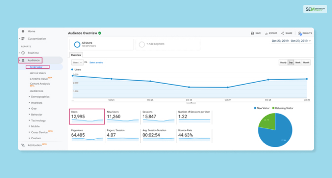Image resolution: width=332 pixels, height=178 pixels.
Task: Click the Realtime clock icon
Action: (x=23, y=53)
